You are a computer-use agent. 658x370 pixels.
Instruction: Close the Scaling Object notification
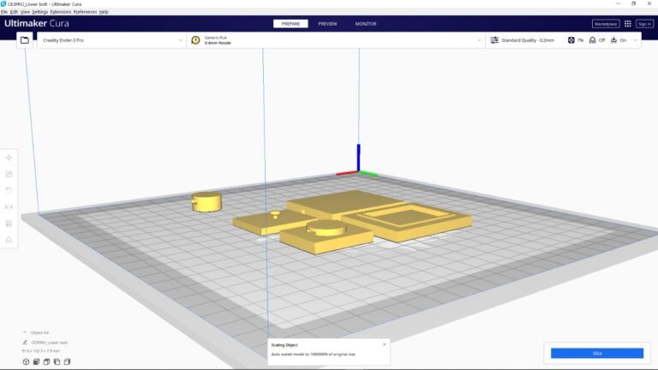(x=385, y=344)
